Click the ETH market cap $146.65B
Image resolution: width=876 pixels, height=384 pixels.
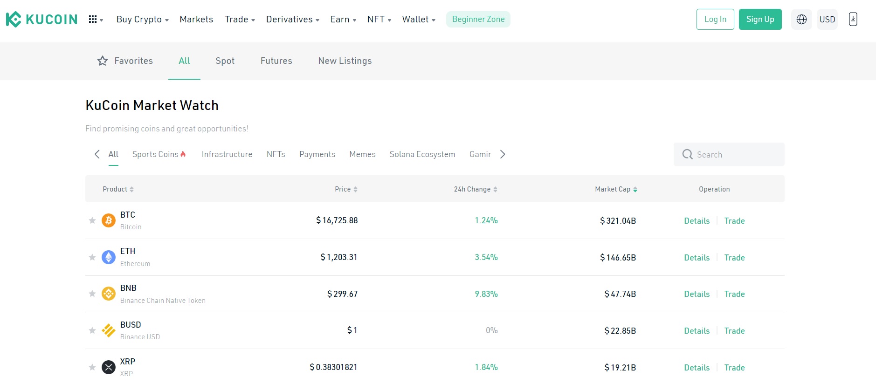pos(618,258)
